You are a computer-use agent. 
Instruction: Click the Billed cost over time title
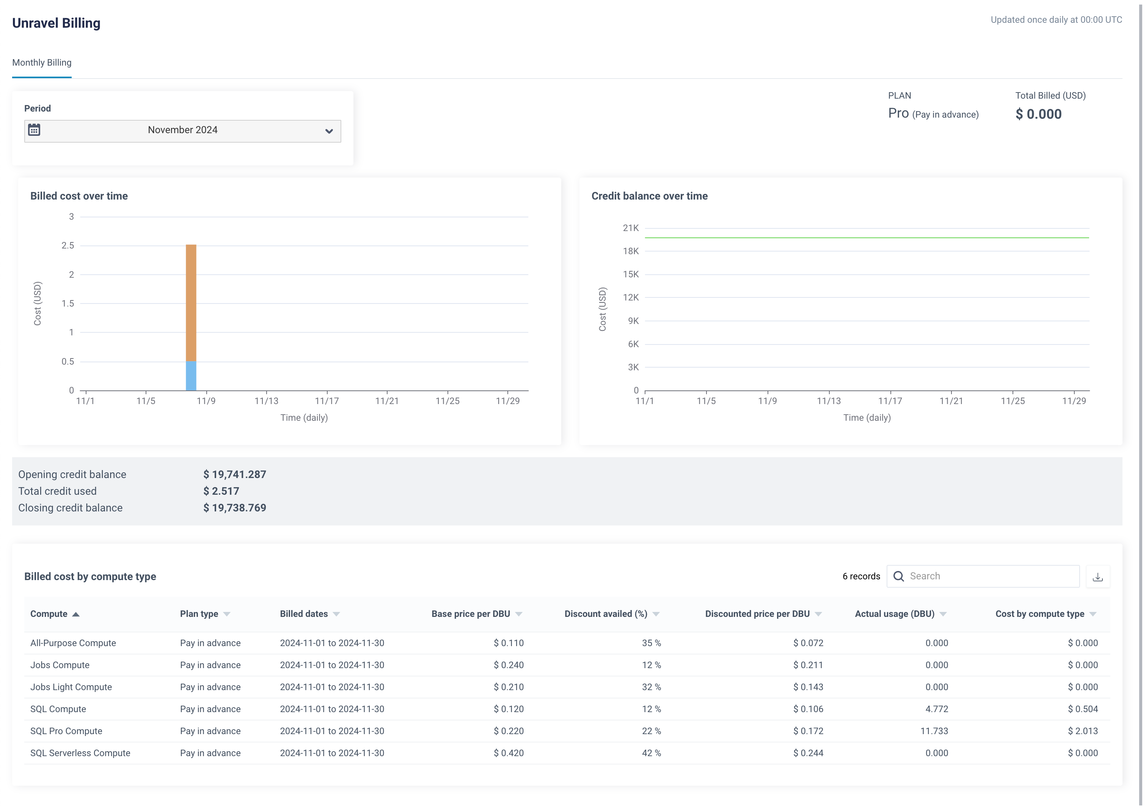pos(79,196)
